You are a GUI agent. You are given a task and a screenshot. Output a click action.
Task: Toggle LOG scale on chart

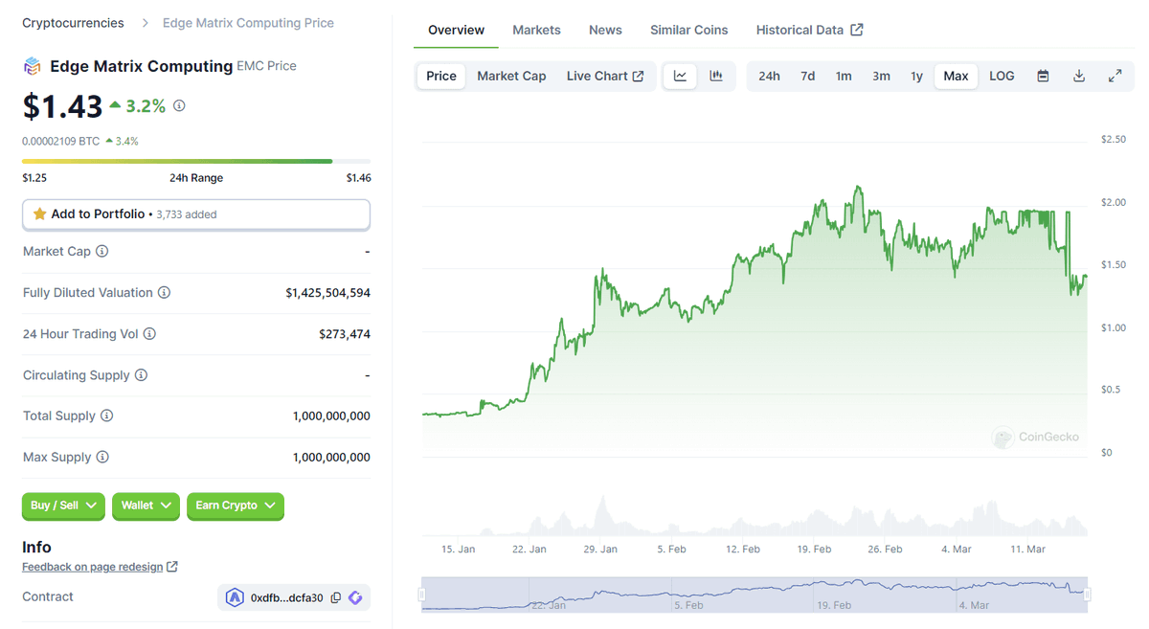click(1002, 76)
